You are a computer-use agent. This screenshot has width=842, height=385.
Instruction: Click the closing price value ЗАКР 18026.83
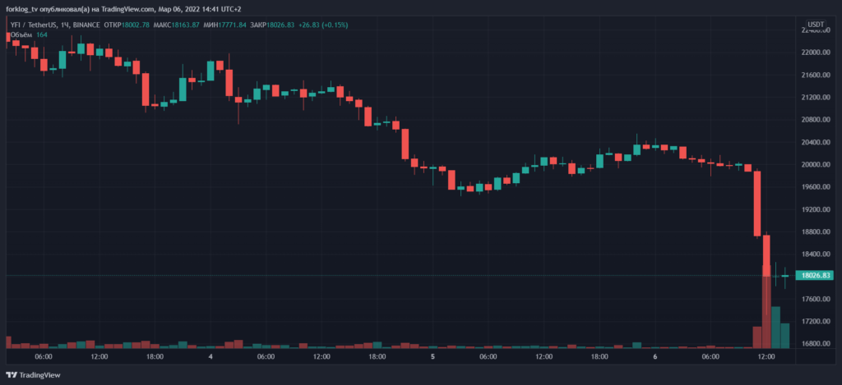[293, 25]
